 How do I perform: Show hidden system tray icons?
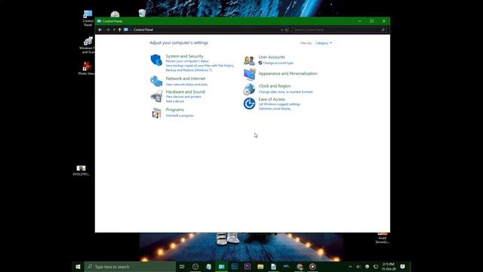(350, 267)
